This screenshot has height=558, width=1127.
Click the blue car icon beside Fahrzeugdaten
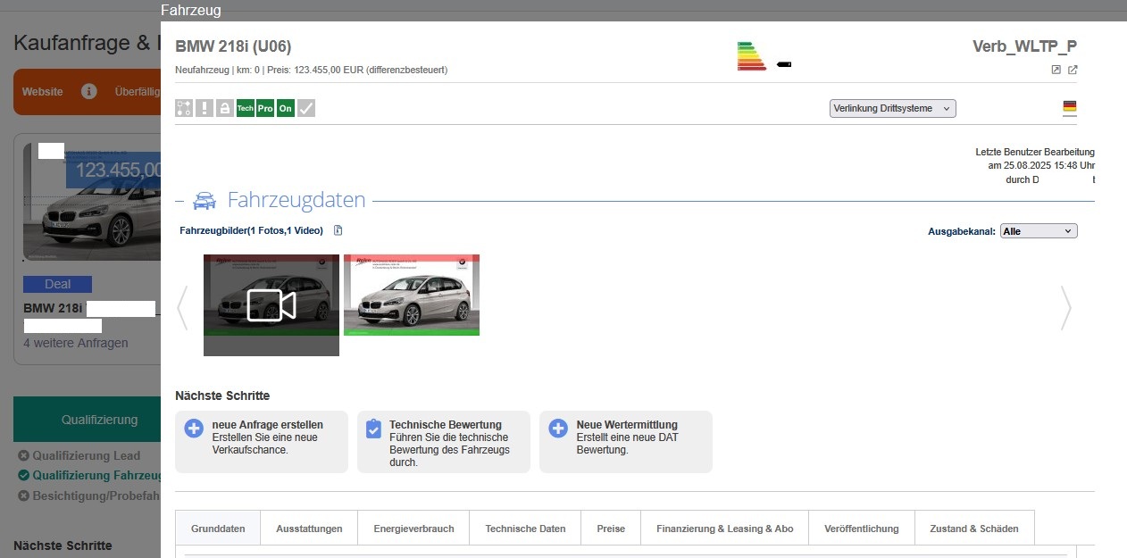click(x=205, y=200)
